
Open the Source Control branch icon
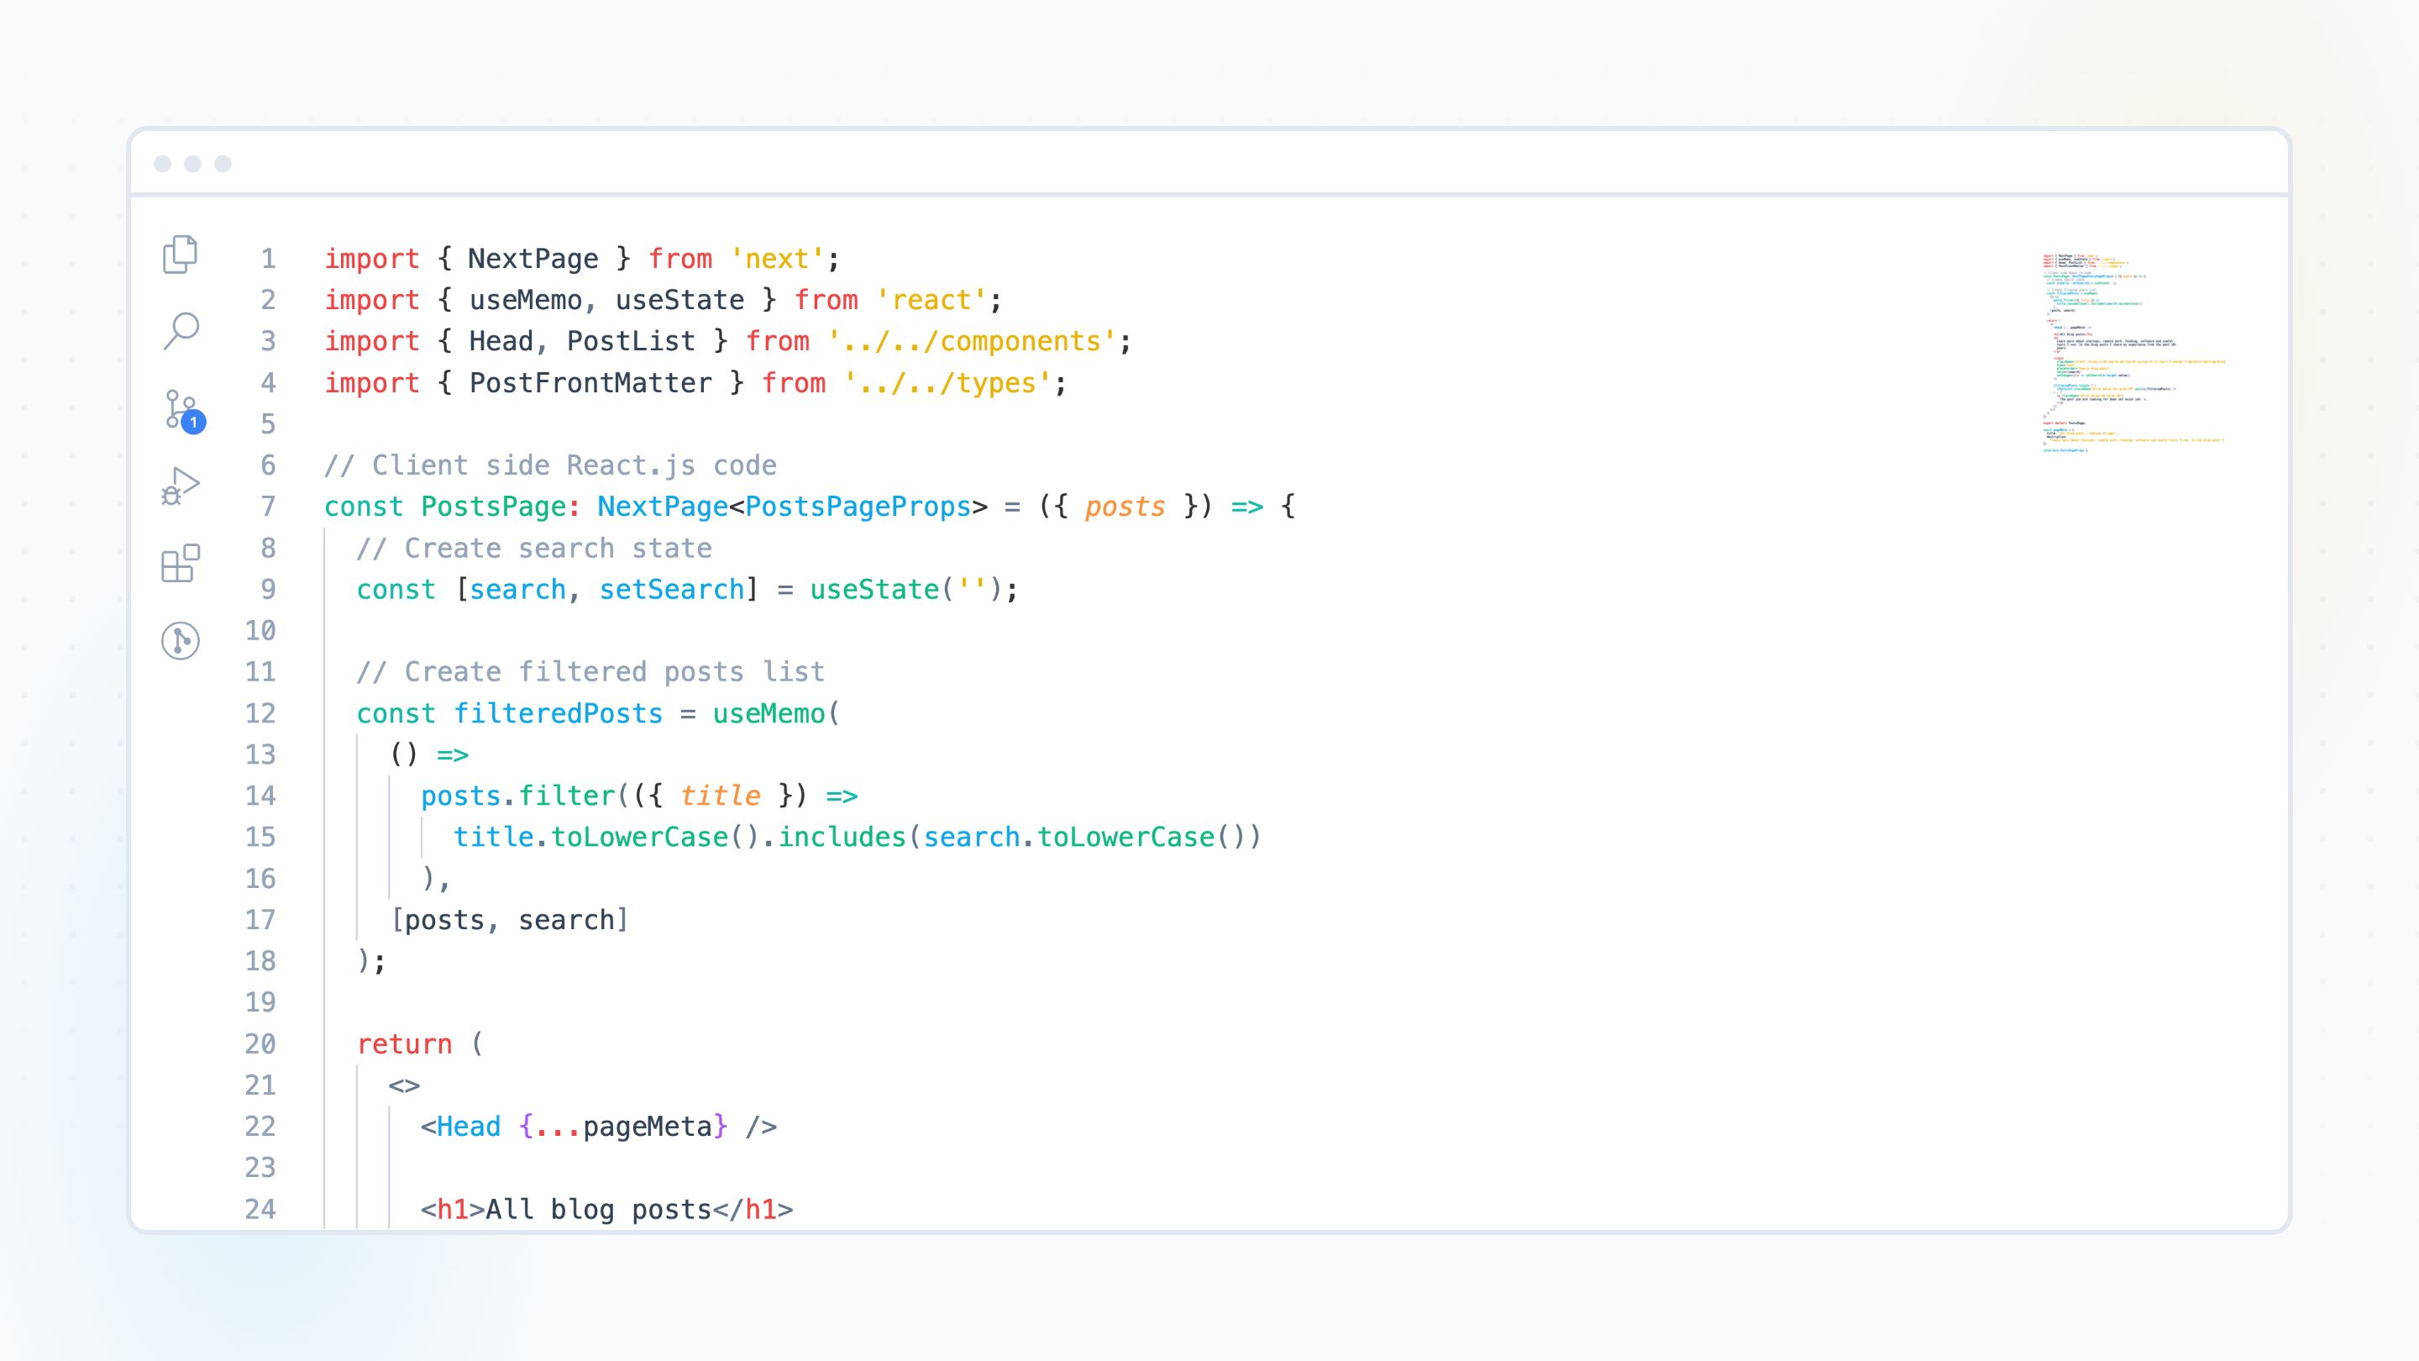click(x=177, y=408)
